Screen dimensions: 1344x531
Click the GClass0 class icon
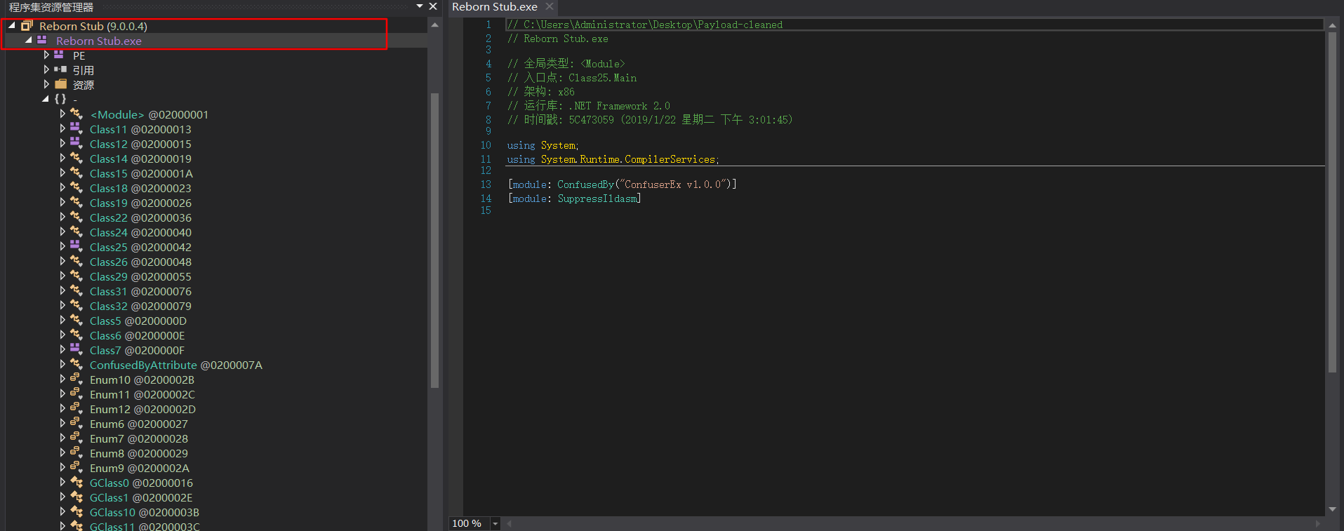click(x=76, y=482)
